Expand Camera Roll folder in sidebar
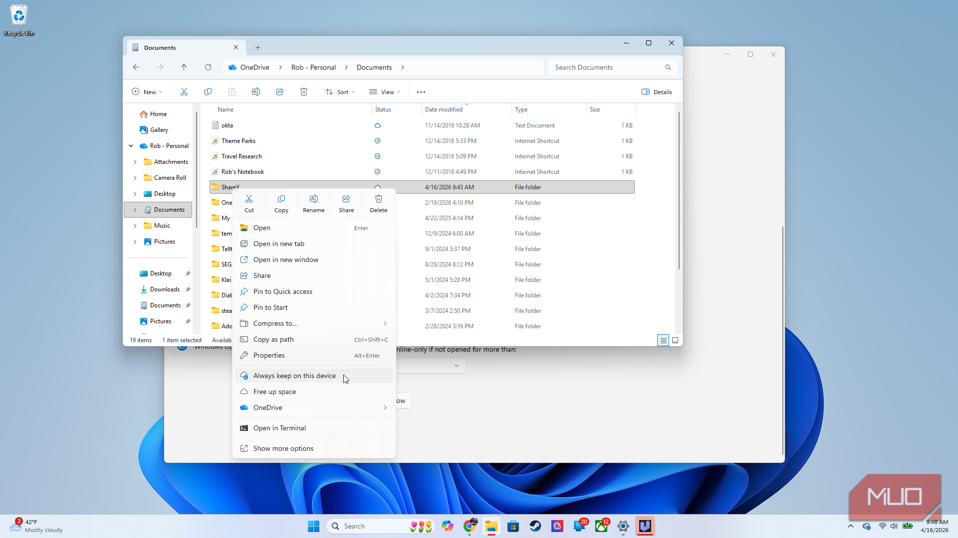Viewport: 958px width, 538px height. coord(135,178)
